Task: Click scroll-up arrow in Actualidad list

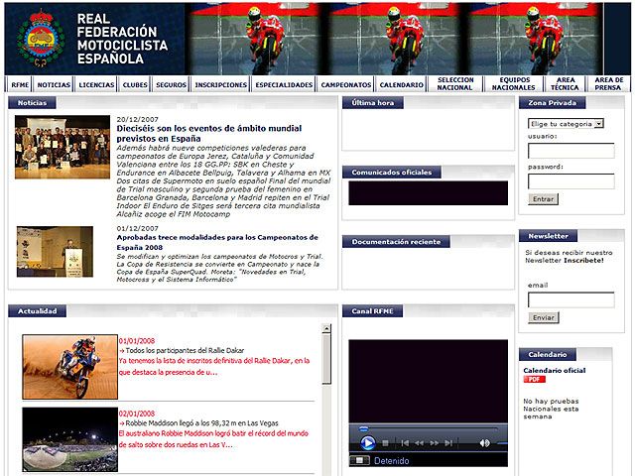Action: [326, 328]
